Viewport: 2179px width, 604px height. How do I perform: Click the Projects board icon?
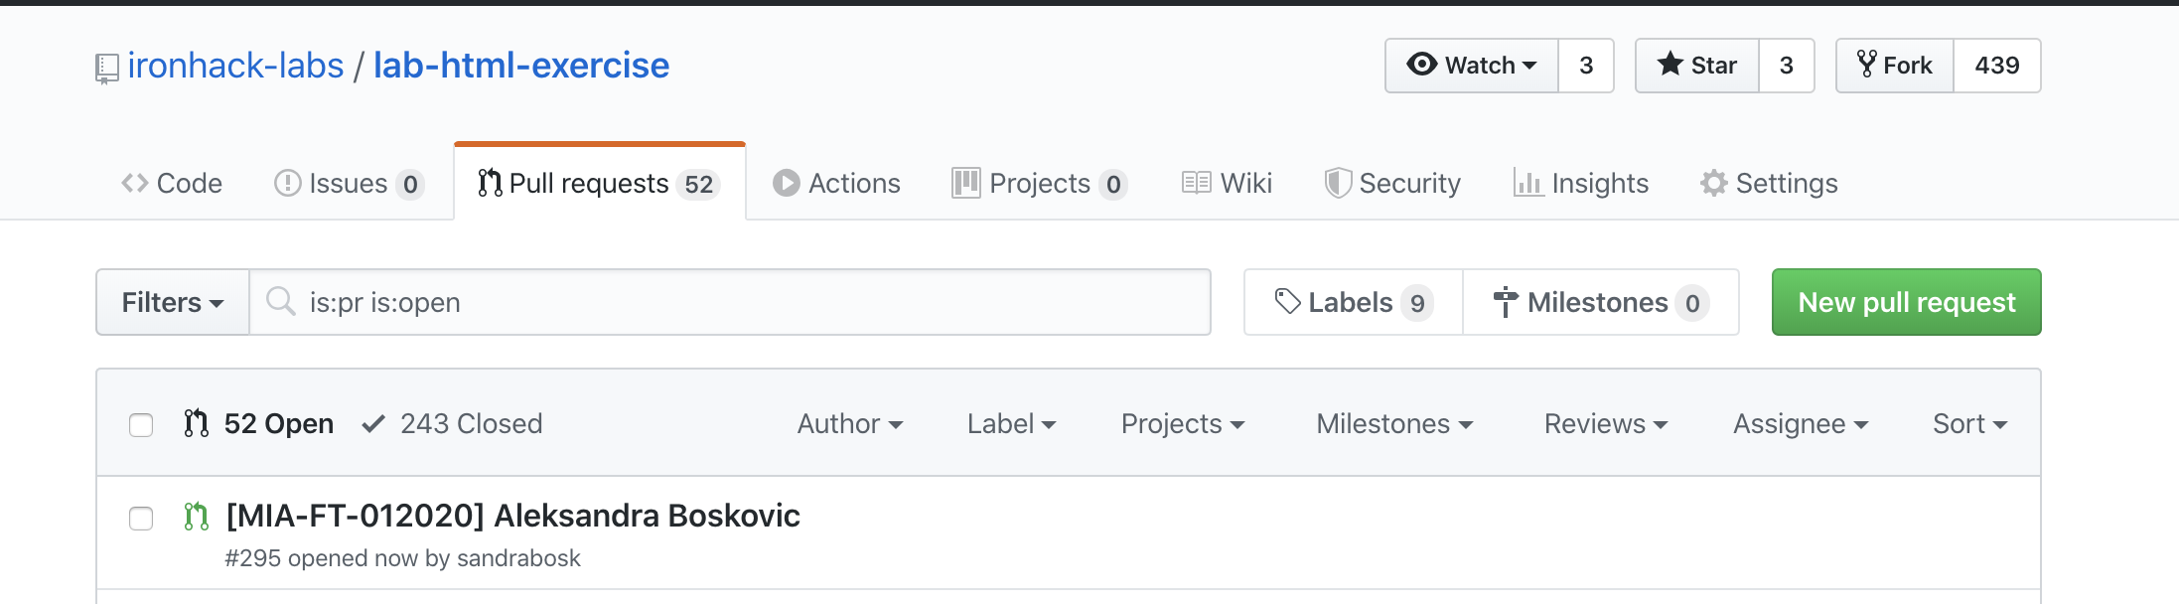pyautogui.click(x=965, y=184)
